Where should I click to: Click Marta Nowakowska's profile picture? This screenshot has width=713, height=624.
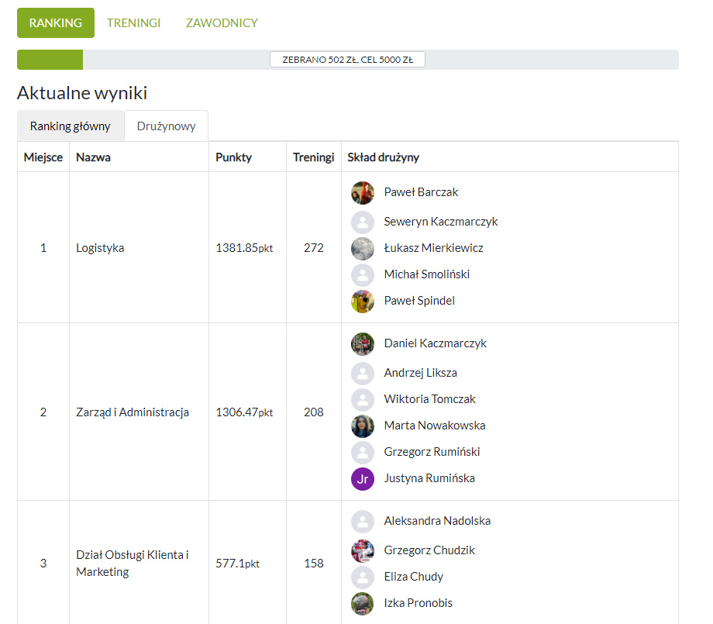(363, 426)
